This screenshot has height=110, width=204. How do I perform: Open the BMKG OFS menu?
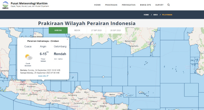(145, 5)
